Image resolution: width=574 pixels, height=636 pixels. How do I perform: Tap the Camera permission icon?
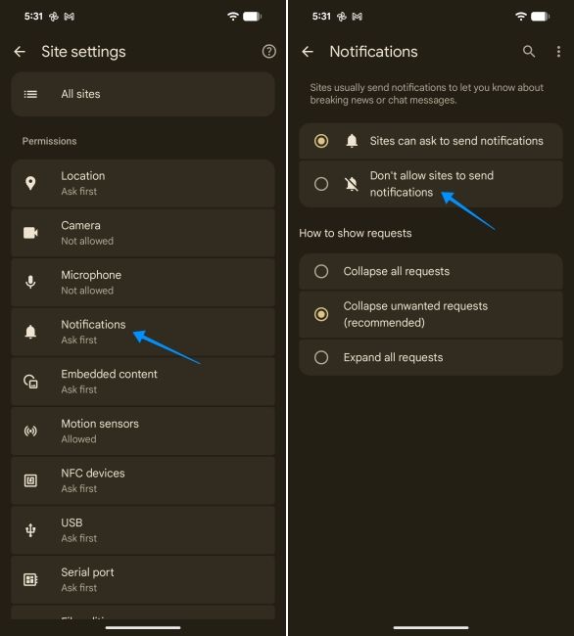[30, 233]
